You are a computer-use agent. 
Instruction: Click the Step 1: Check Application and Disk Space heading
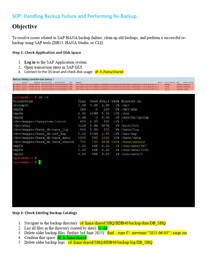tap(46, 53)
